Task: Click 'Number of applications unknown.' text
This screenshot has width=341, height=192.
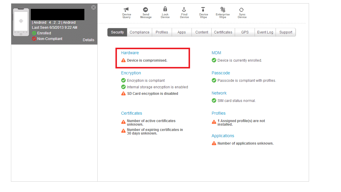Action: 245,143
